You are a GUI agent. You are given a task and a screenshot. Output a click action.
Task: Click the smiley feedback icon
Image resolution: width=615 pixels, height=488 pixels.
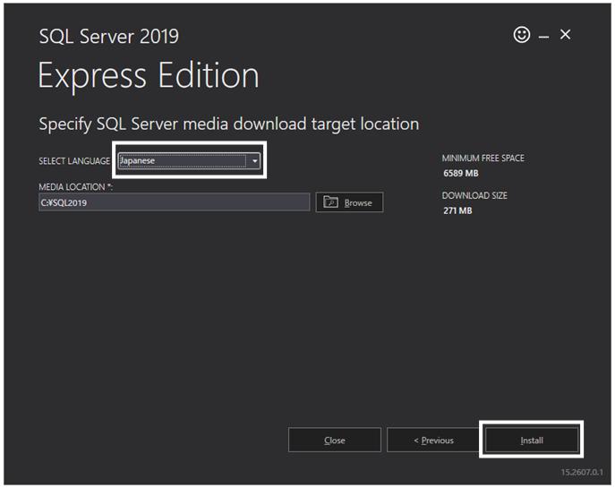[522, 35]
